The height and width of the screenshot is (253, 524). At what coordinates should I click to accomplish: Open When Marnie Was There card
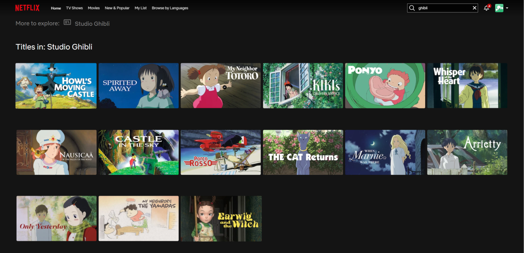coord(385,152)
